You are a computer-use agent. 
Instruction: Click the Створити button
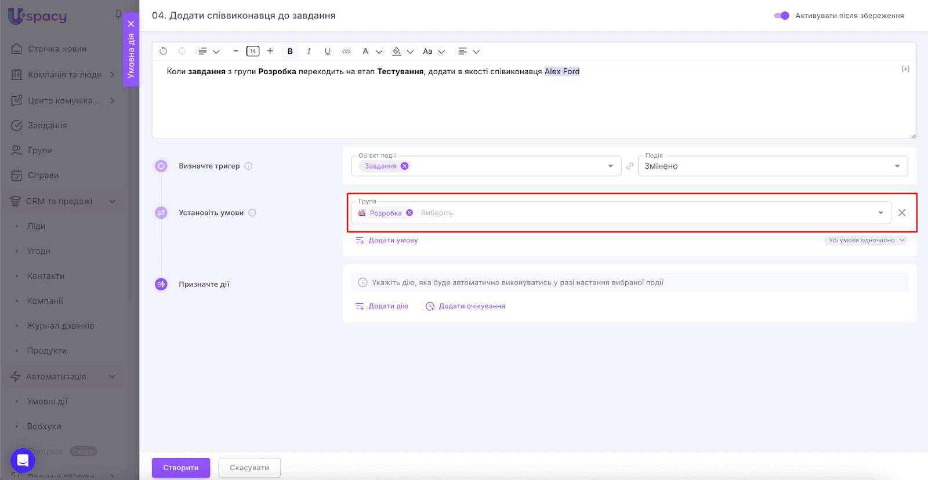181,468
